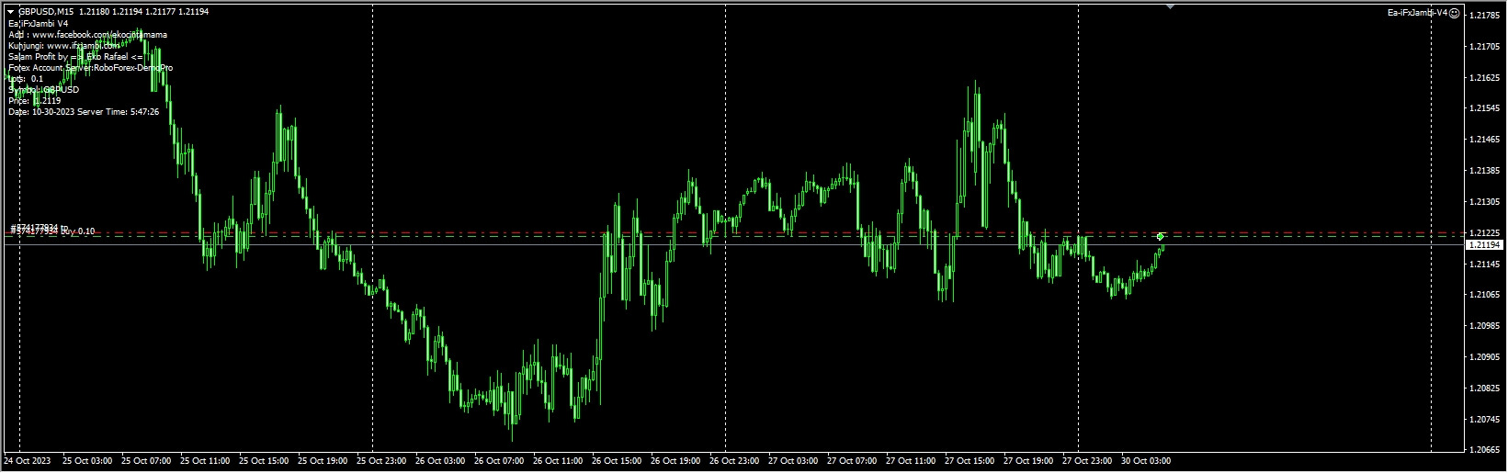
Task: Select the #374177934 buy 0.10 order label
Action: pyautogui.click(x=53, y=231)
